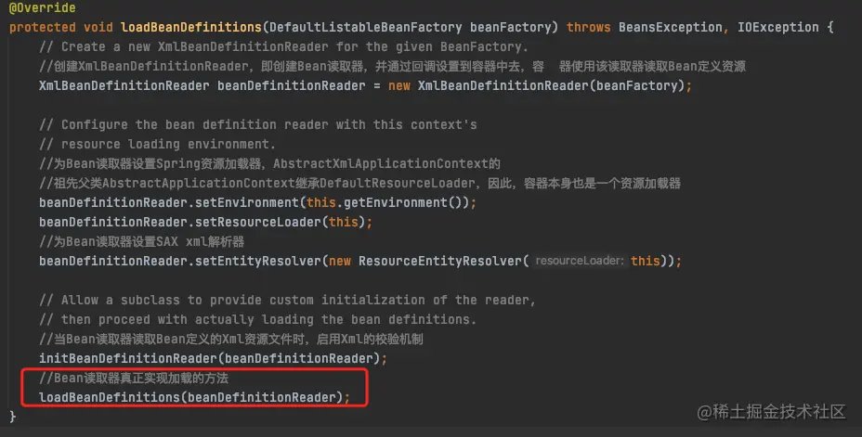
Task: Click loadBeanDefinitions in the method declaration
Action: [x=191, y=28]
